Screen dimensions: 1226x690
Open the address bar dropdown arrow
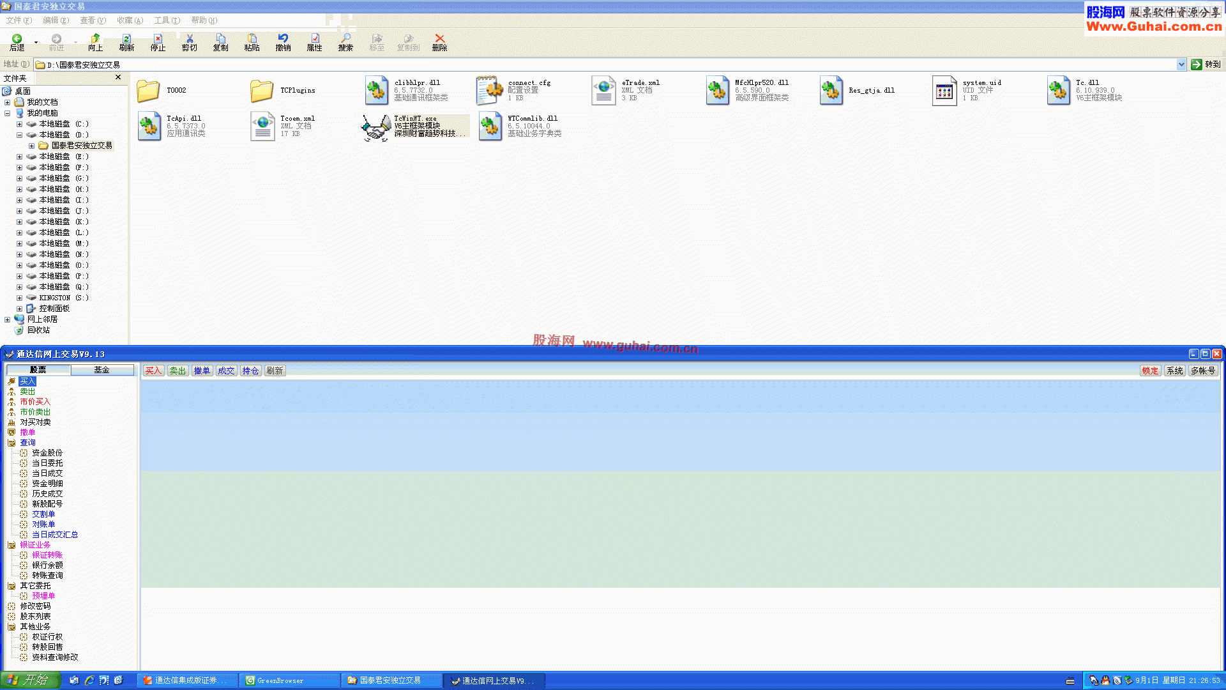point(1181,65)
